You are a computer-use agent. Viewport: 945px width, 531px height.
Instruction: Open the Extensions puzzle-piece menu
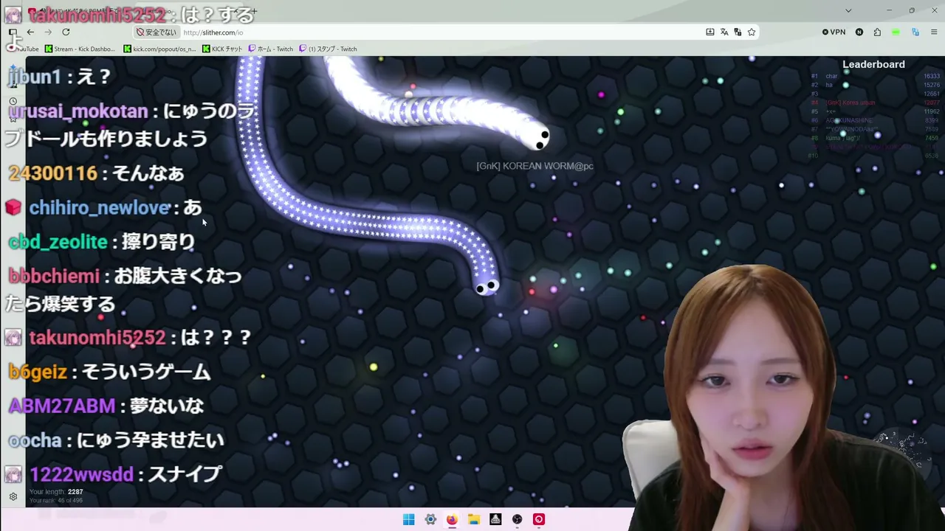coord(877,32)
